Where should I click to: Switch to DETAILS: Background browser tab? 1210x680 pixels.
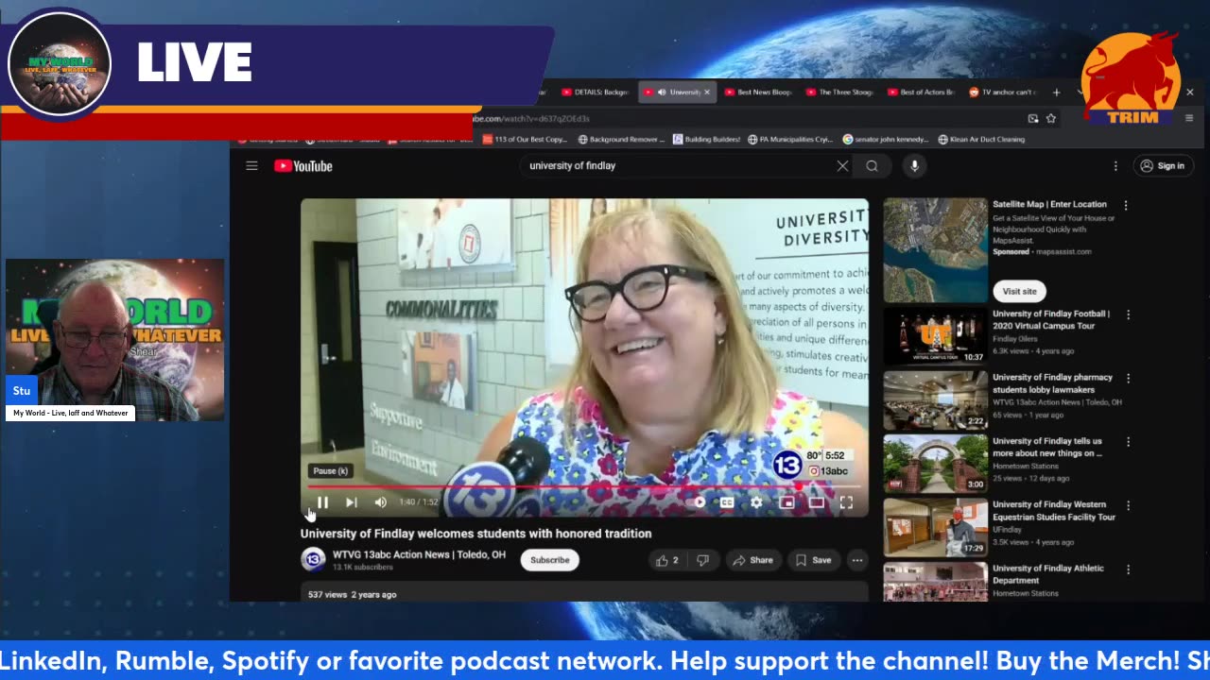596,93
